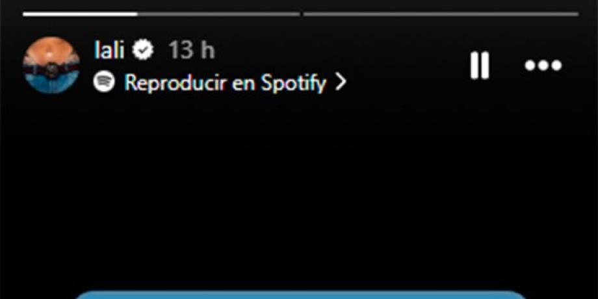598x299 pixels.
Task: Show story actions via the ellipsis icon
Action: tap(543, 66)
